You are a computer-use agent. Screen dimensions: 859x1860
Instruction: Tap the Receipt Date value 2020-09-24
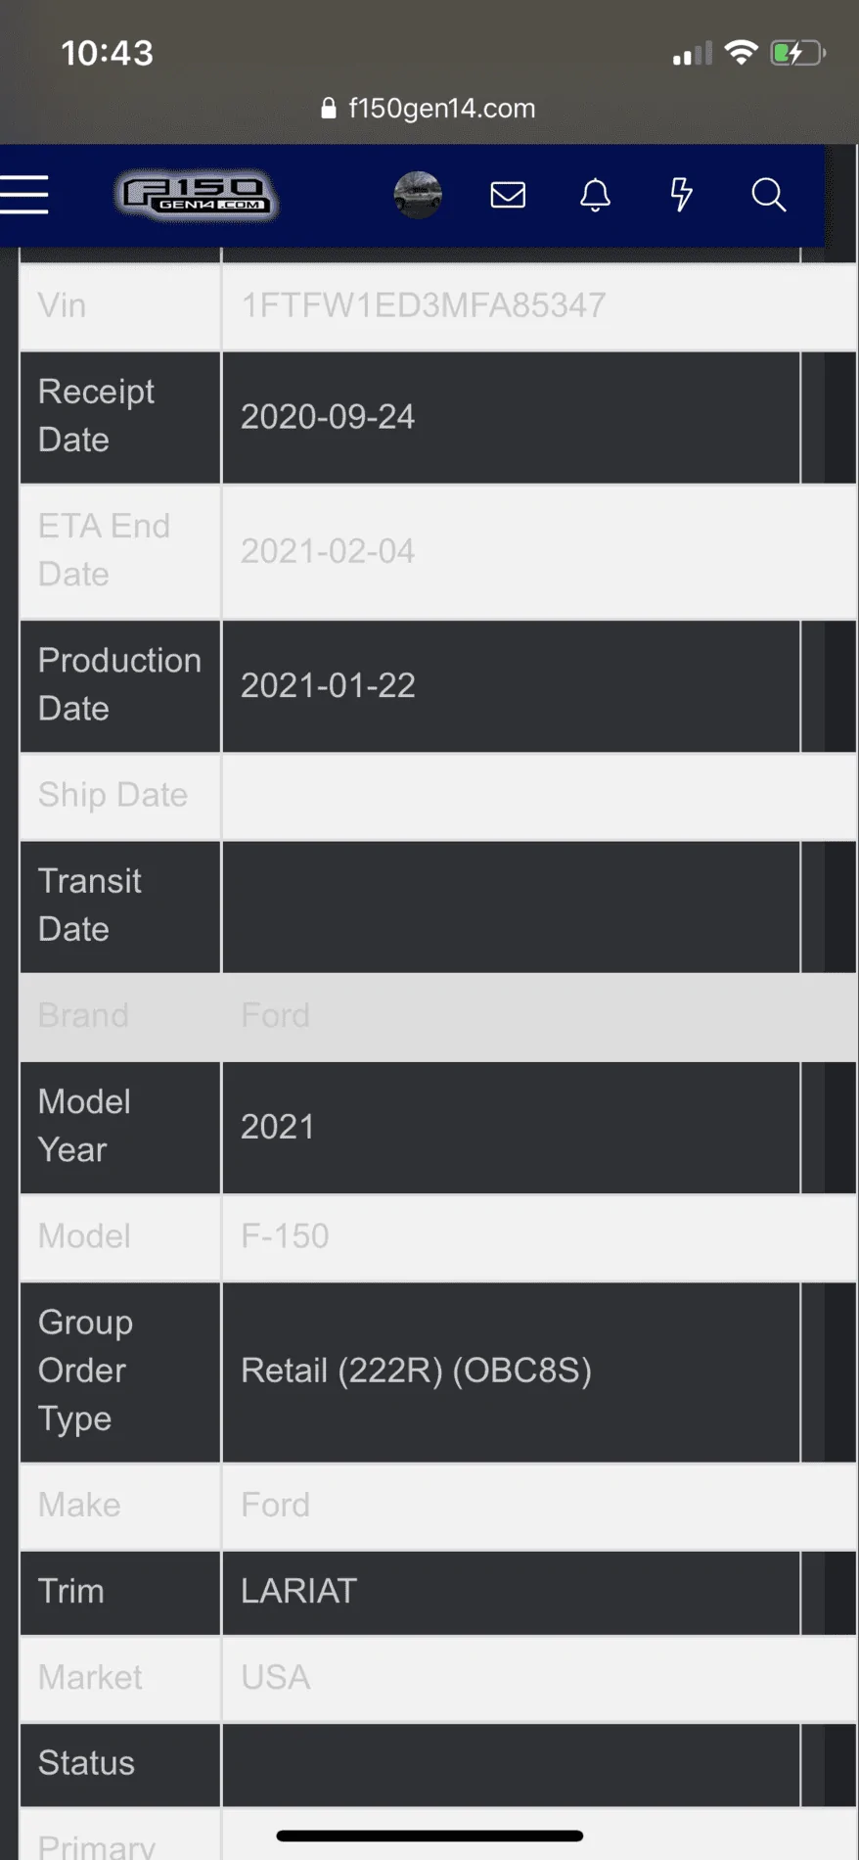point(328,417)
